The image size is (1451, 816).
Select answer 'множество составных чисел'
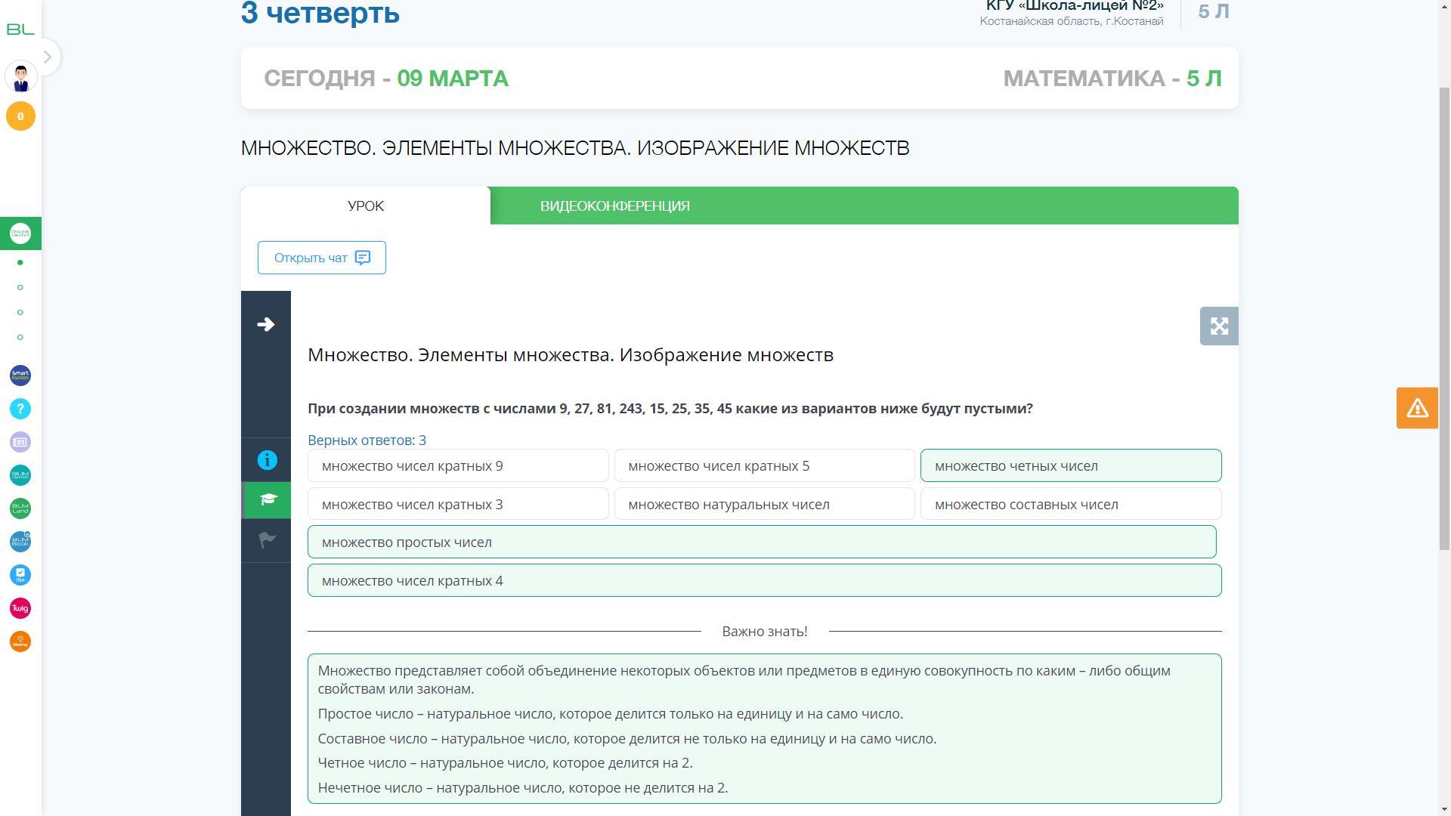click(1070, 505)
